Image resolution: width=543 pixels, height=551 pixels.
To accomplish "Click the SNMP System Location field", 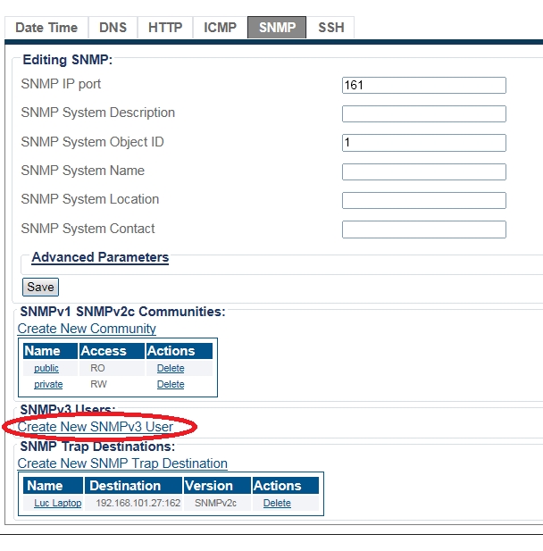I will [423, 201].
